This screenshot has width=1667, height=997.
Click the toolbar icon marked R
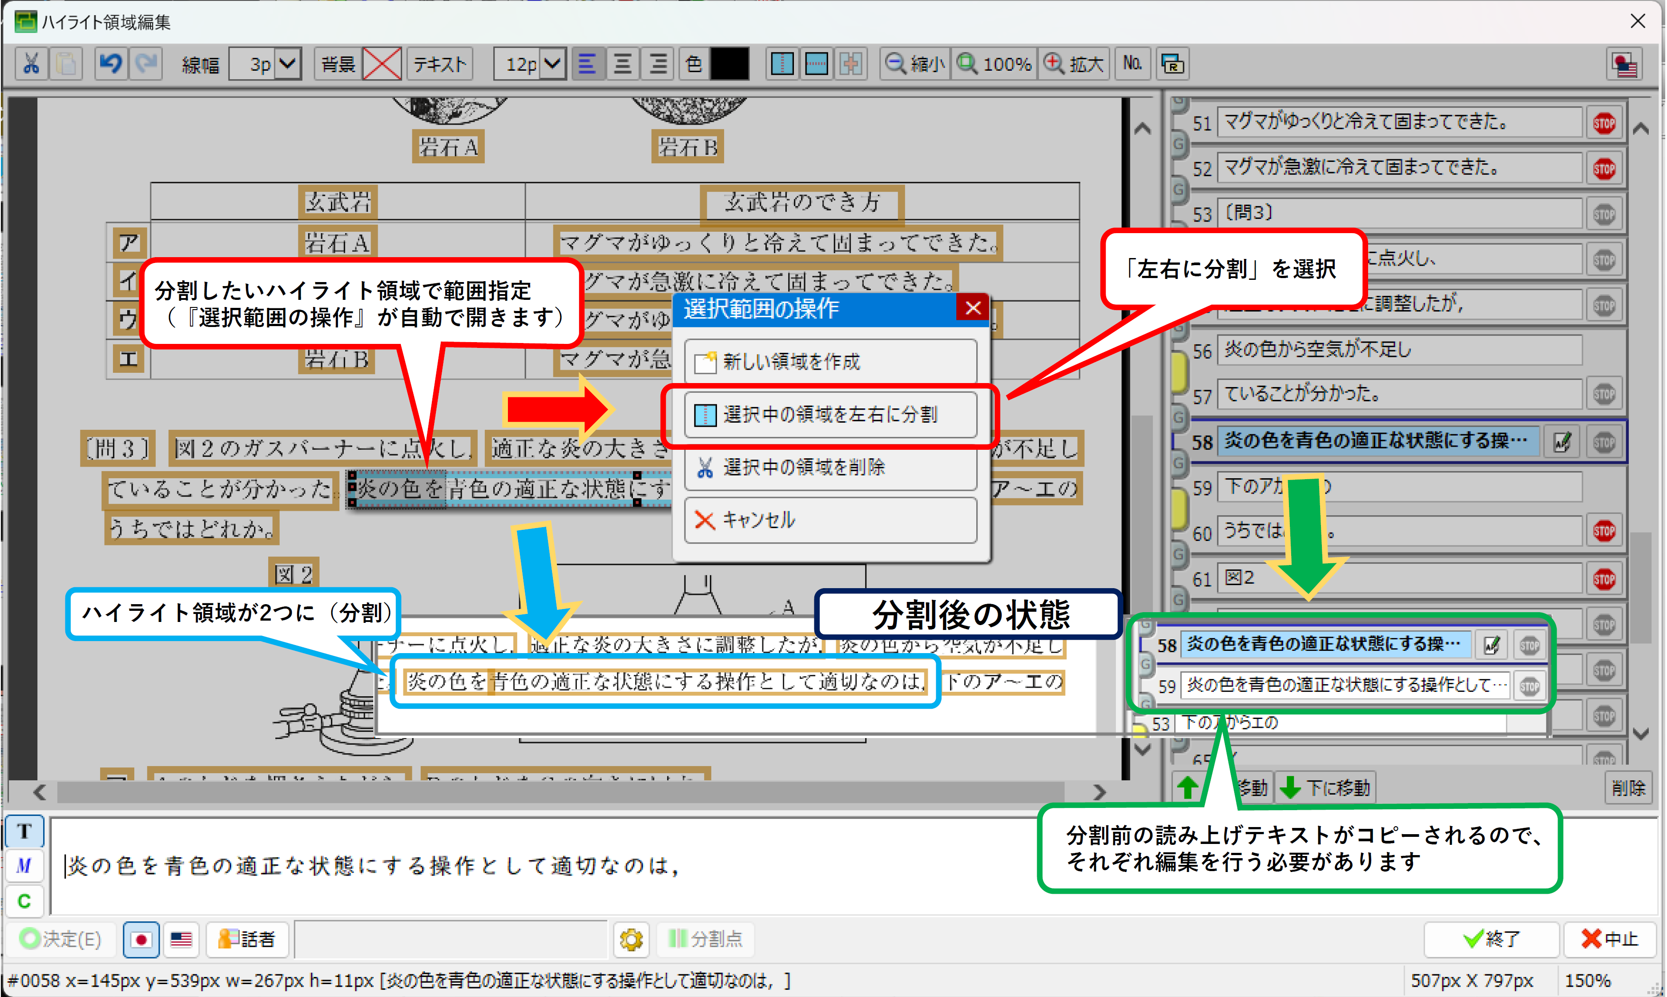(x=1172, y=64)
